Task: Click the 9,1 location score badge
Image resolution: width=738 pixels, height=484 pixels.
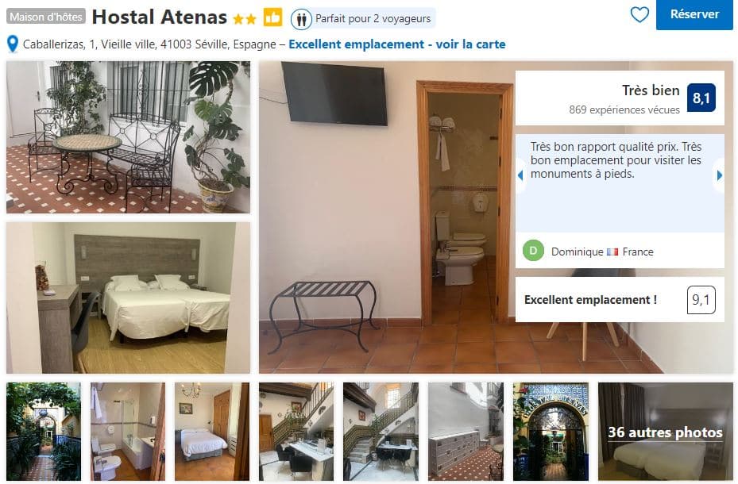Action: pyautogui.click(x=701, y=300)
